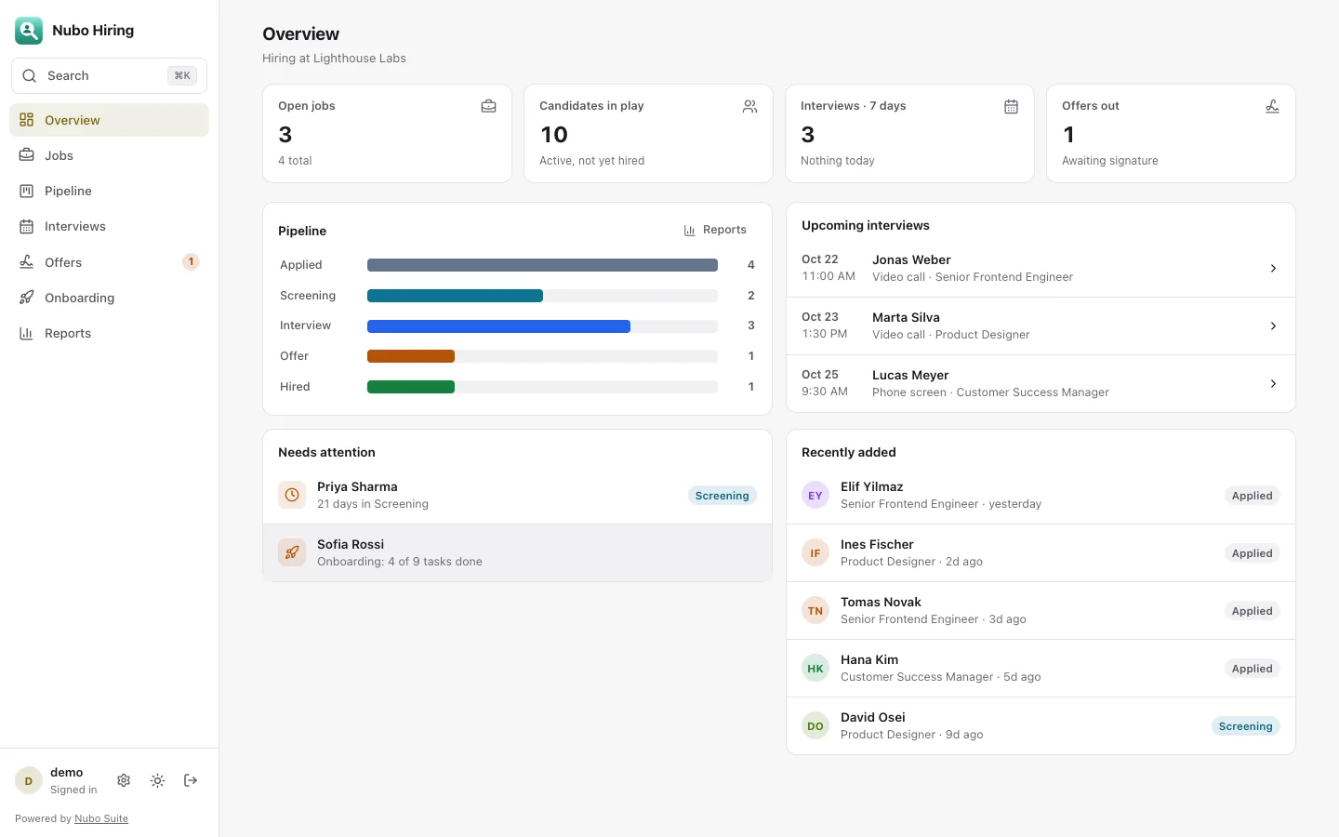Go to Pipeline in sidebar
Screen dimensions: 1339x837
tap(109, 191)
